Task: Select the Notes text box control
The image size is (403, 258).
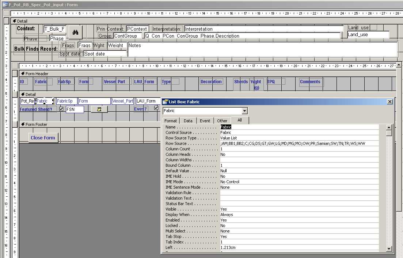Action: point(262,49)
